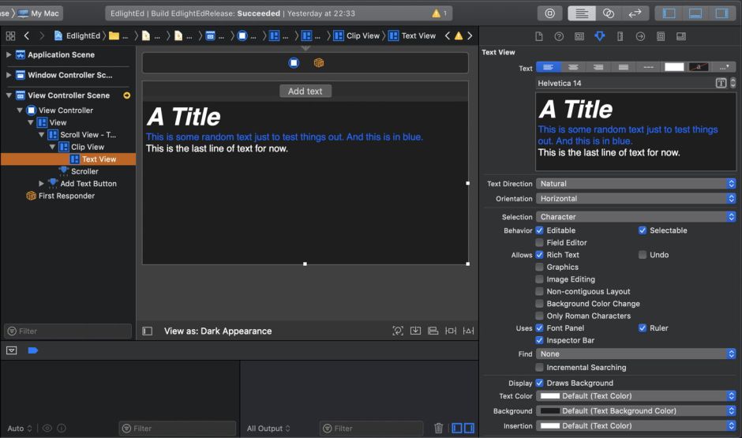This screenshot has height=438, width=742.
Task: Open the Text Direction dropdown
Action: (635, 184)
